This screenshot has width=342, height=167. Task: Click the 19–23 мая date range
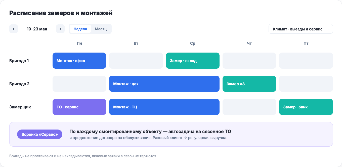37,29
